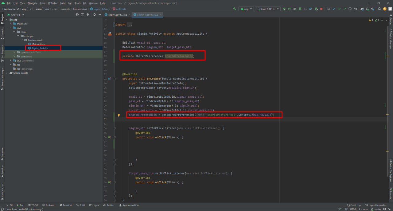Click the red Stop icon
The height and width of the screenshot is (211, 393).
321,9
